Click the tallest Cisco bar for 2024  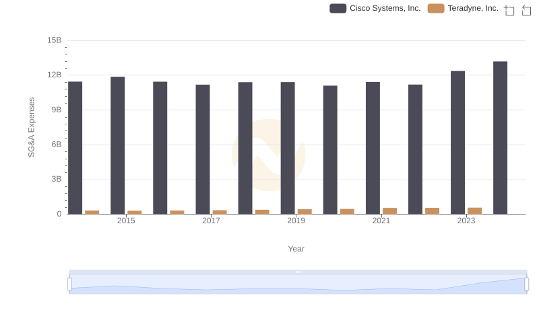(500, 138)
